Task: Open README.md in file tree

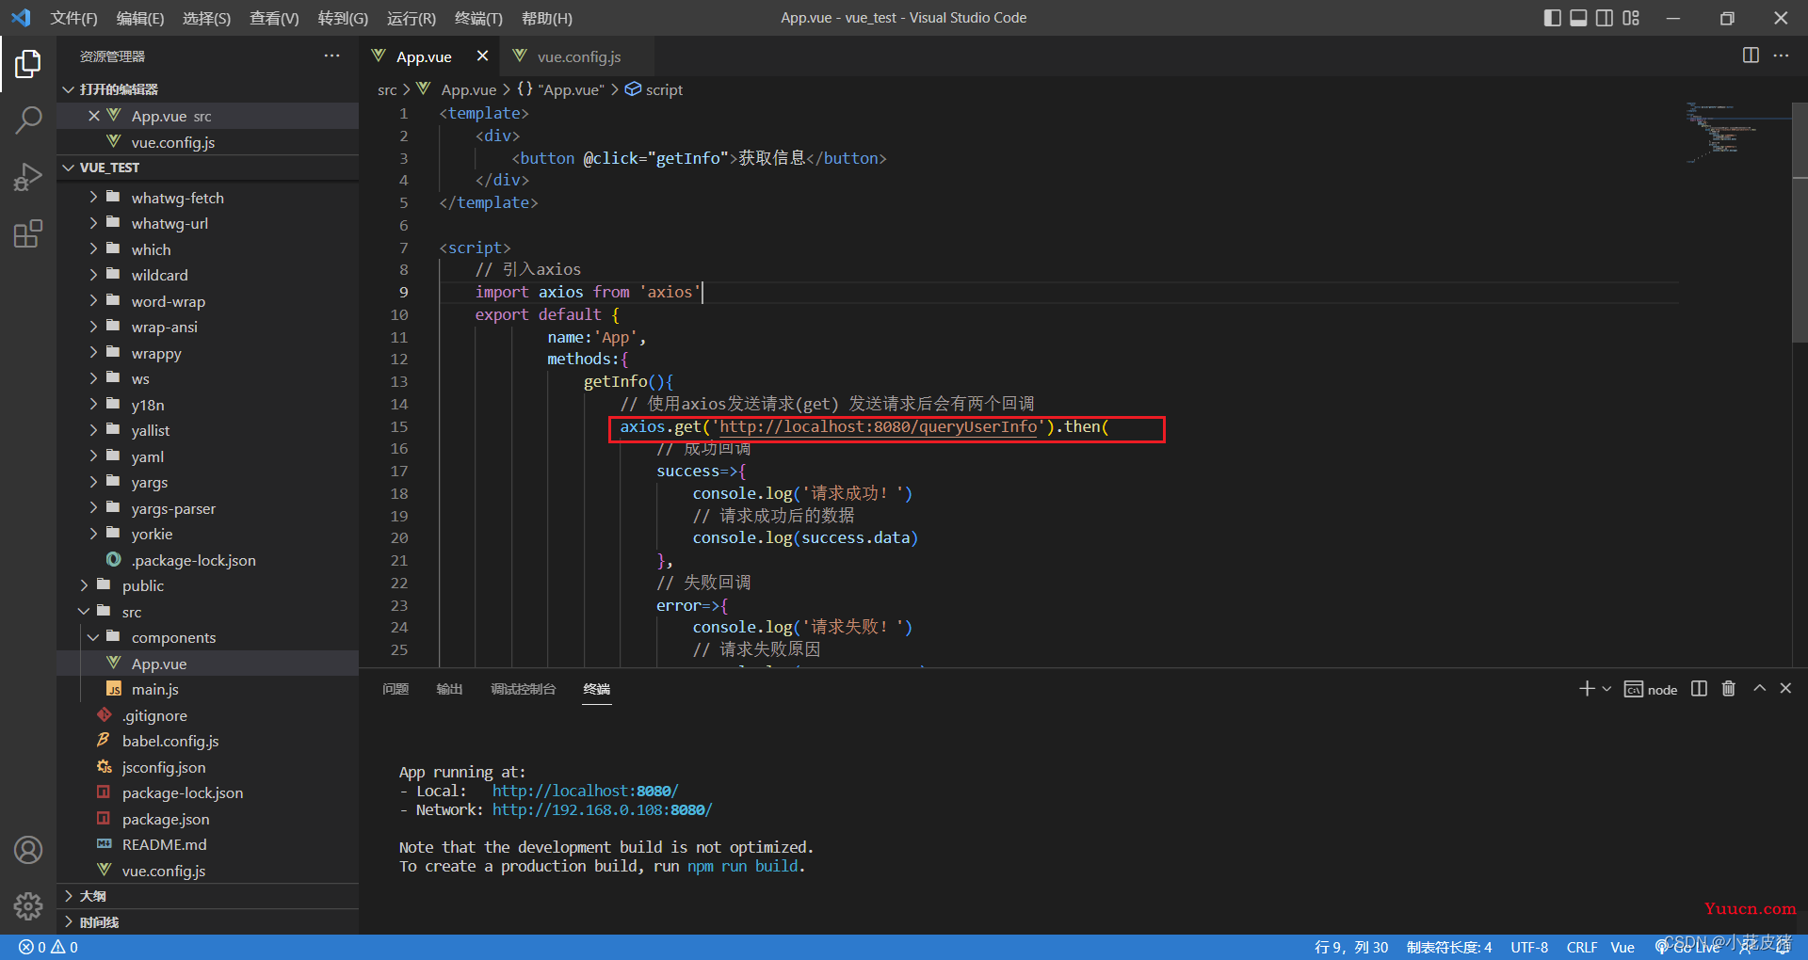Action: click(207, 844)
